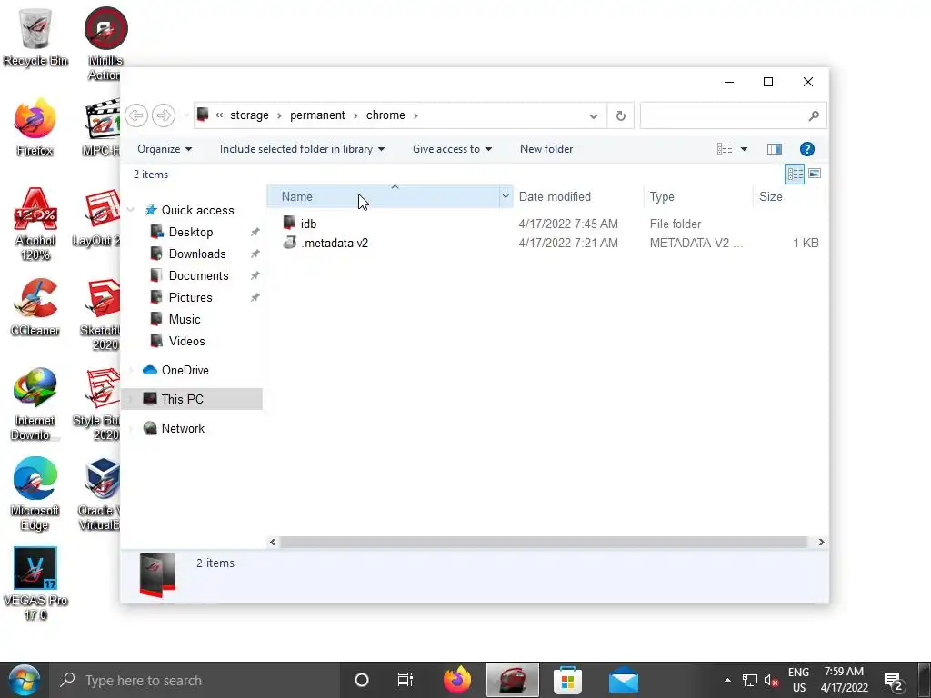Viewport: 931px width, 698px height.
Task: Switch to large icons view
Action: click(x=815, y=174)
